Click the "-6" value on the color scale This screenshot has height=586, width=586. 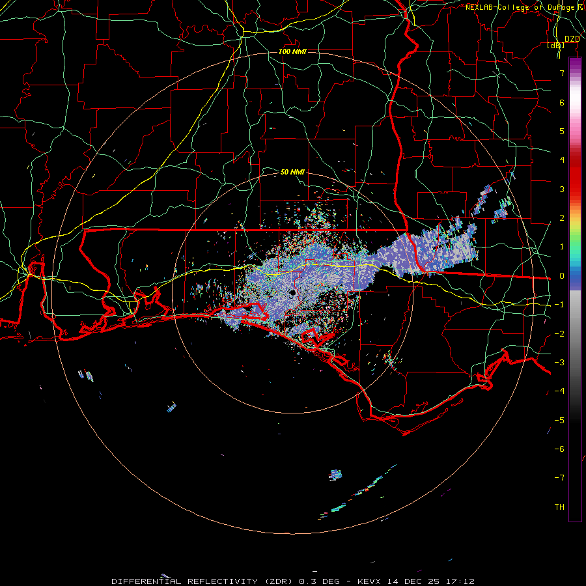coord(559,449)
